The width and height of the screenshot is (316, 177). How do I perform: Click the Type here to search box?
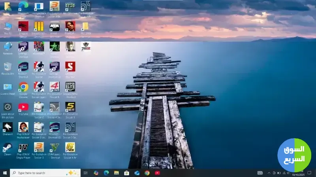pyautogui.click(x=45, y=173)
